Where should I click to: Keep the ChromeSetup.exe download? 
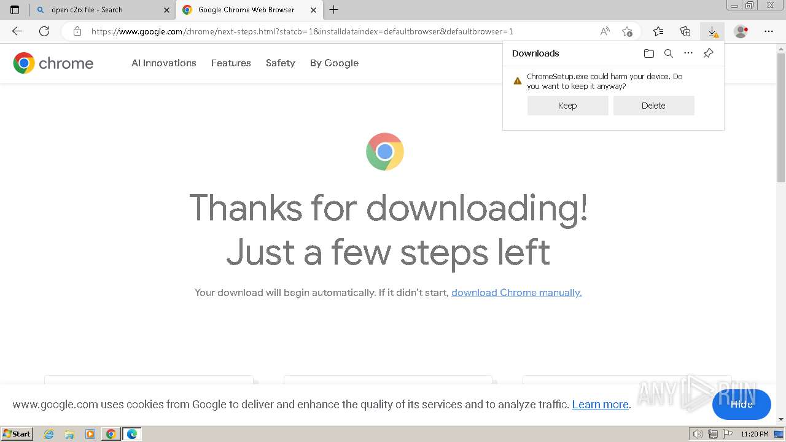(x=567, y=106)
